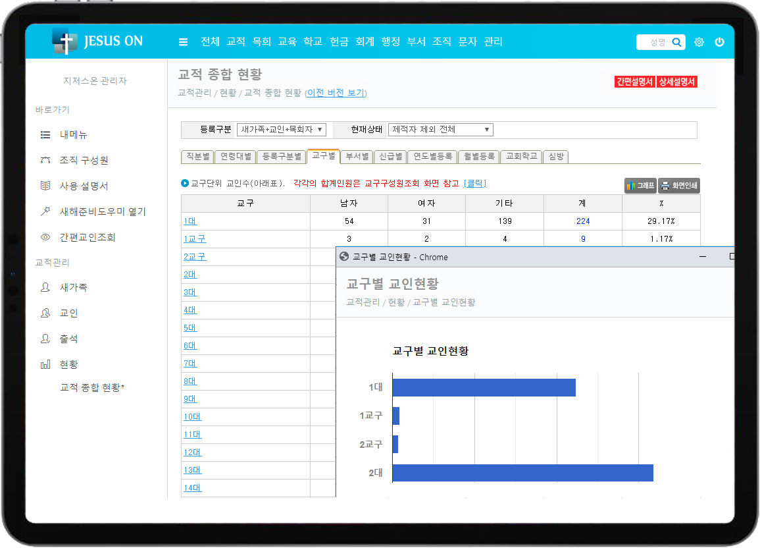Click the 화면인쇄 print button
The image size is (760, 548).
678,186
